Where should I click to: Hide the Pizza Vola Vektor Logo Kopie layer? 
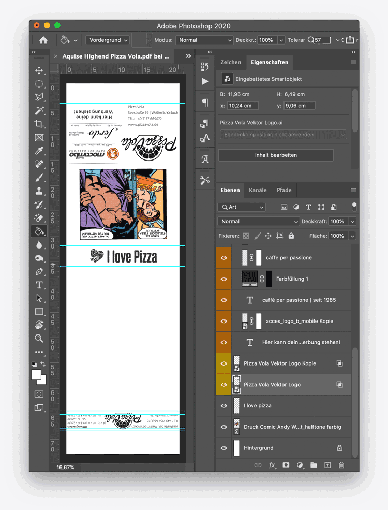tap(224, 363)
